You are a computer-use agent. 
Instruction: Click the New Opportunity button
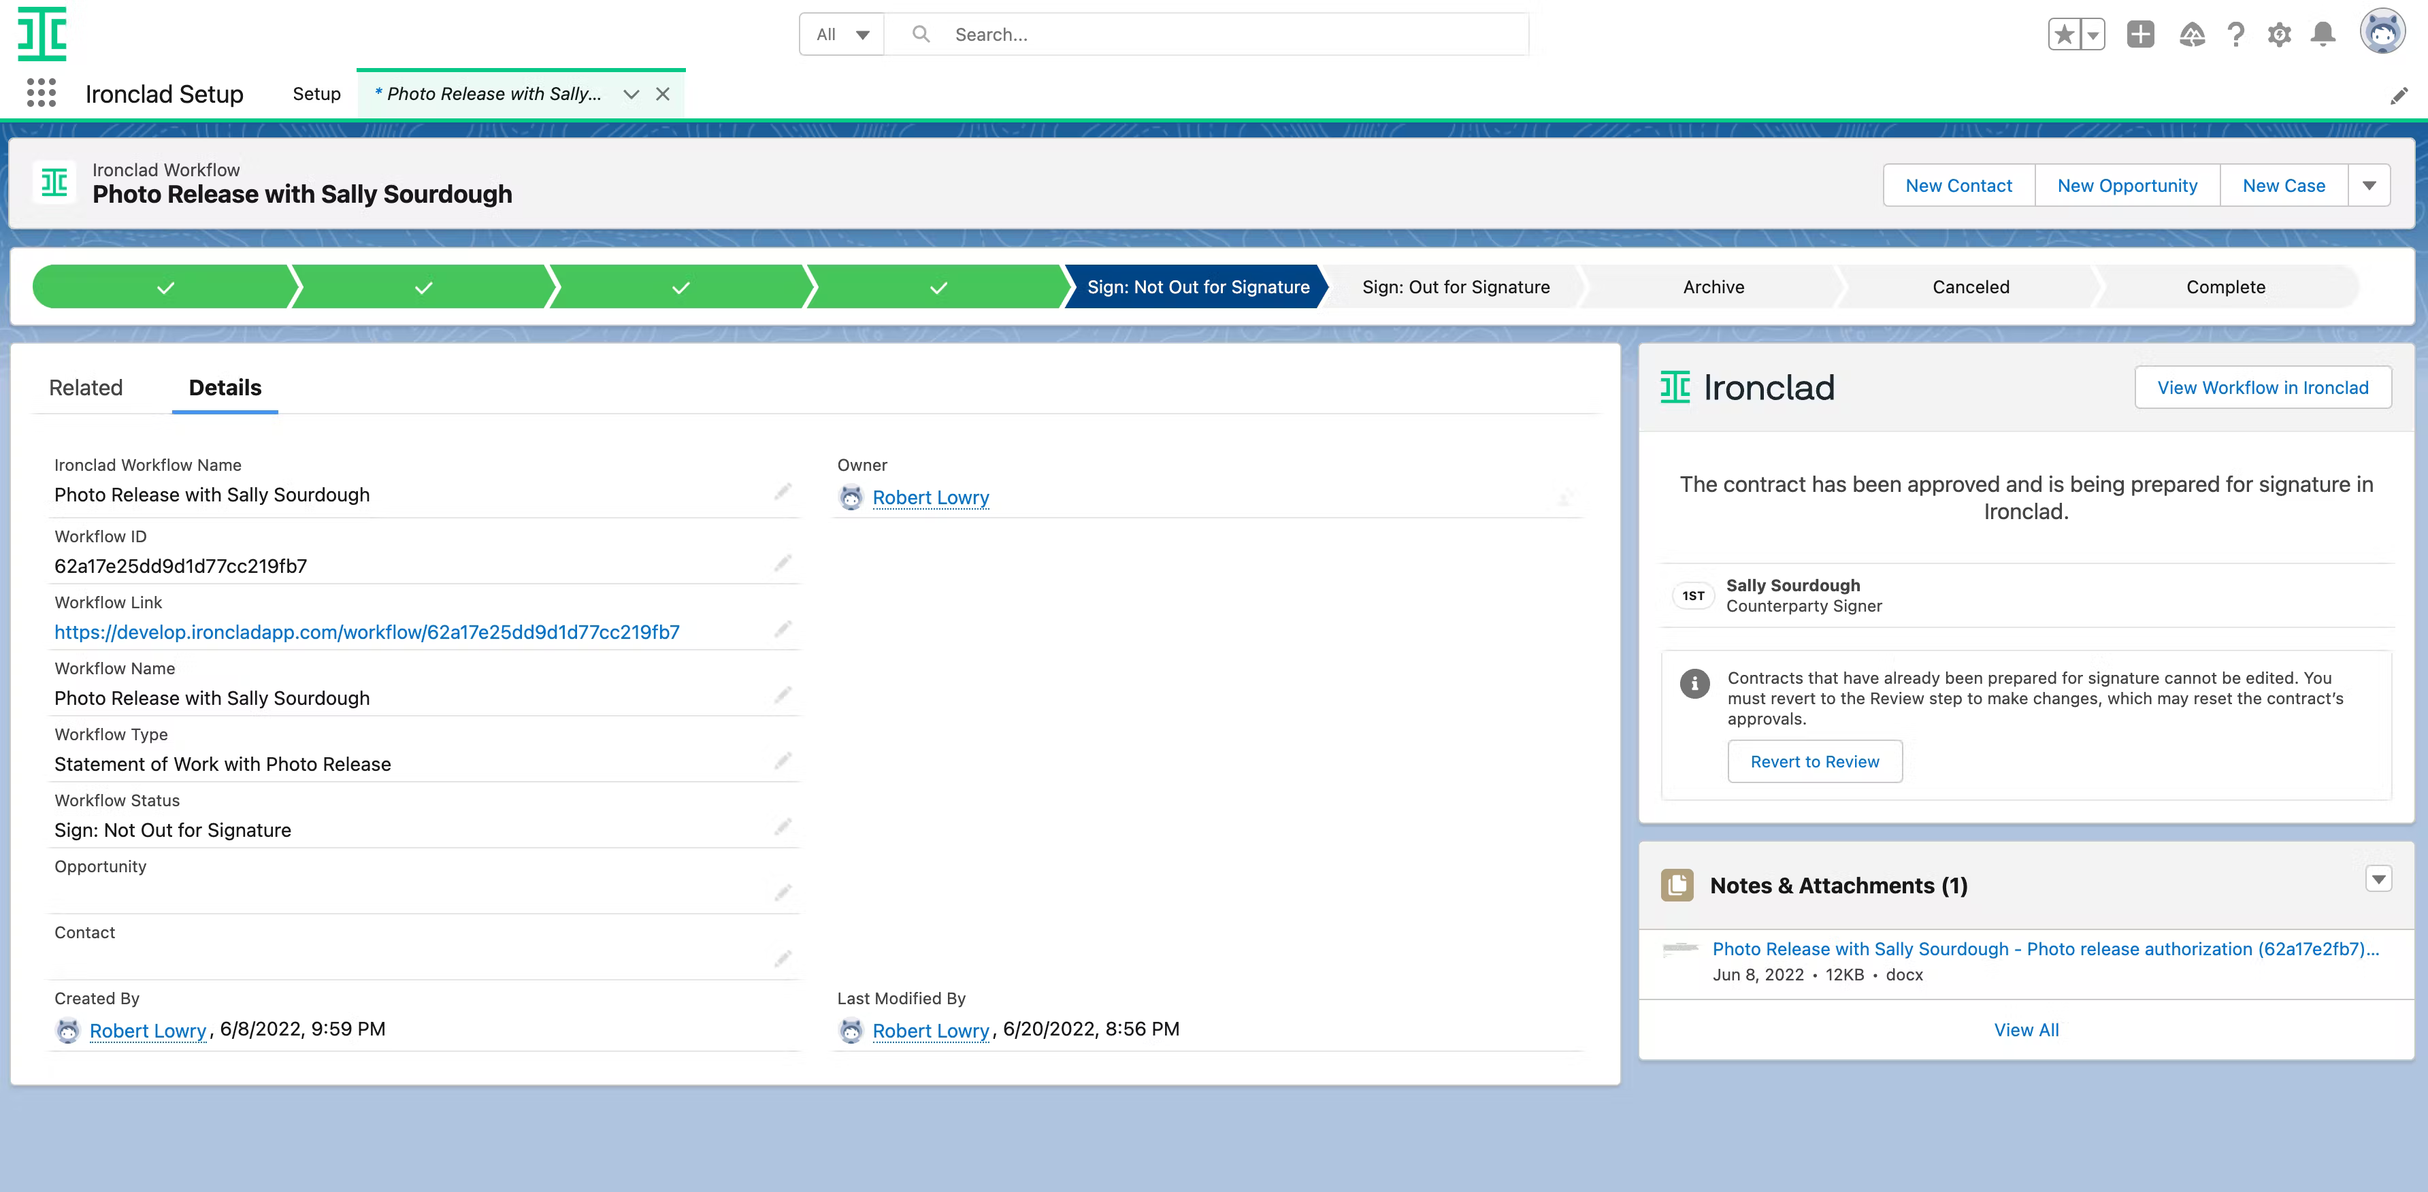click(2127, 186)
